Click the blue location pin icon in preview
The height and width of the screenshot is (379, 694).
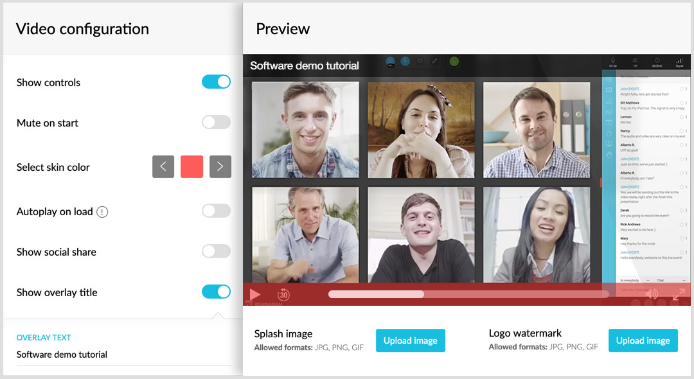click(405, 61)
